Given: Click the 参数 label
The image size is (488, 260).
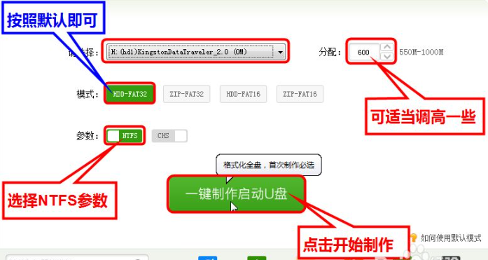Looking at the screenshot, I should 88,136.
